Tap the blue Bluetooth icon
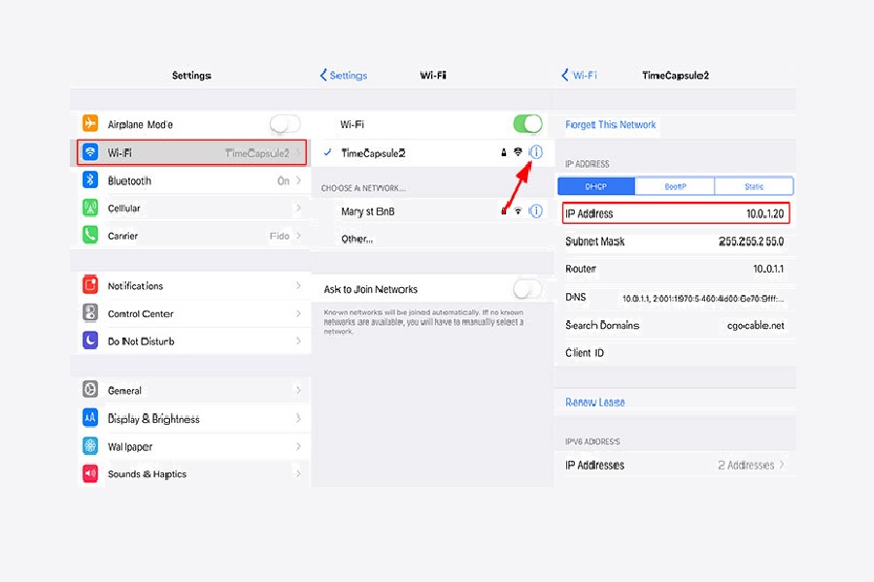 click(x=90, y=180)
